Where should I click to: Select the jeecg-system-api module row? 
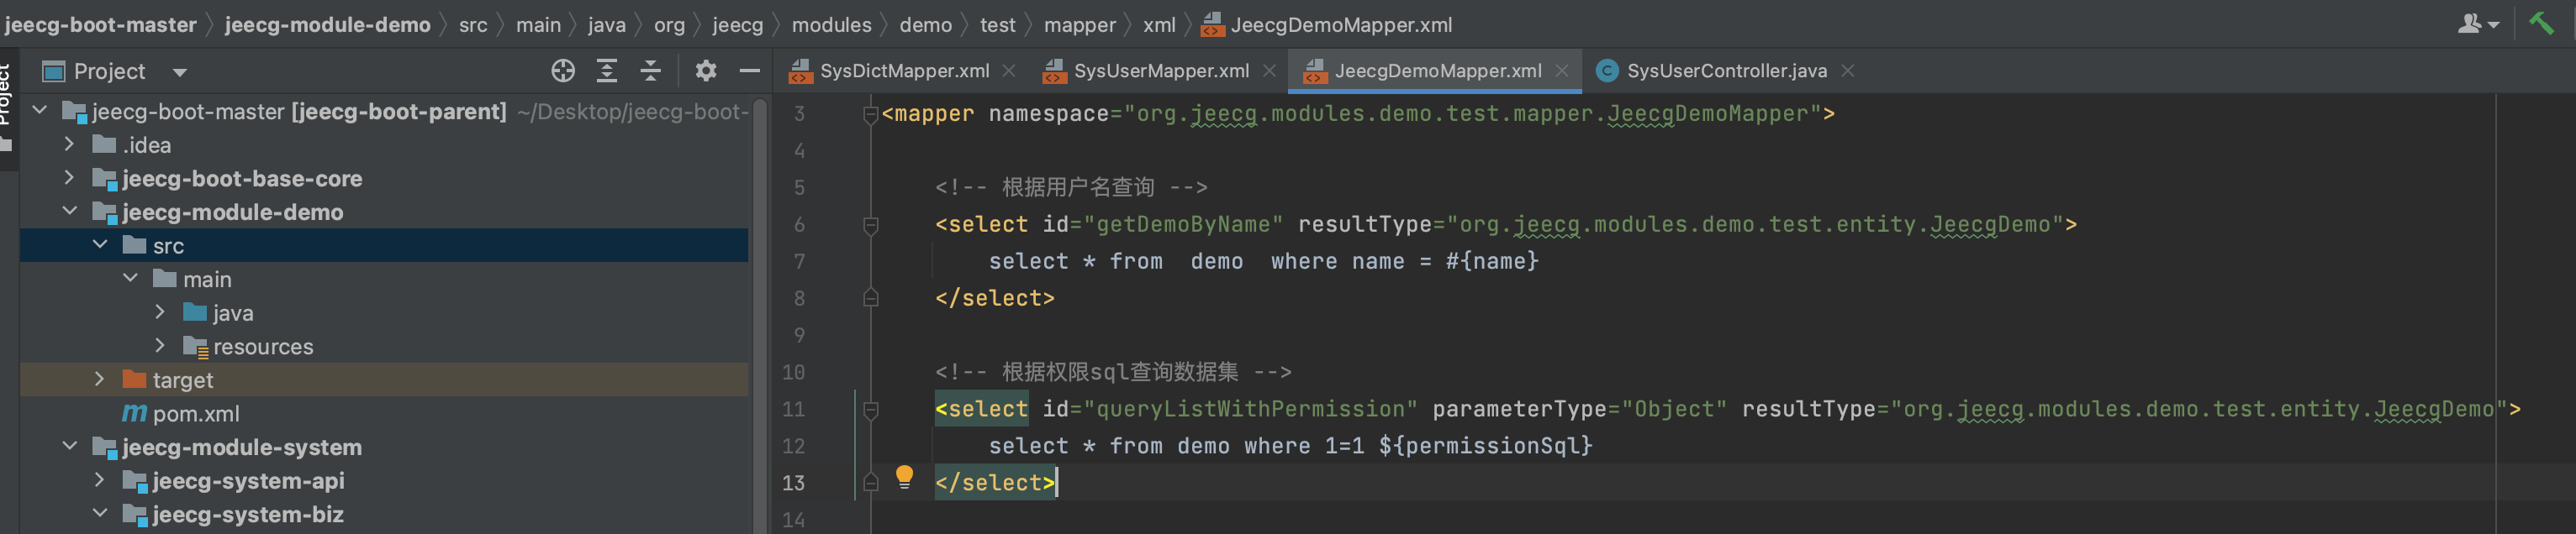point(384,480)
